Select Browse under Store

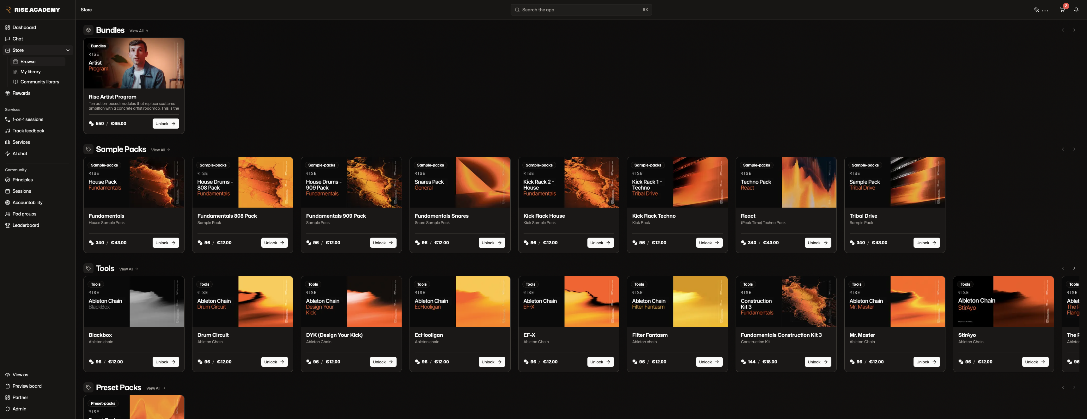point(38,62)
